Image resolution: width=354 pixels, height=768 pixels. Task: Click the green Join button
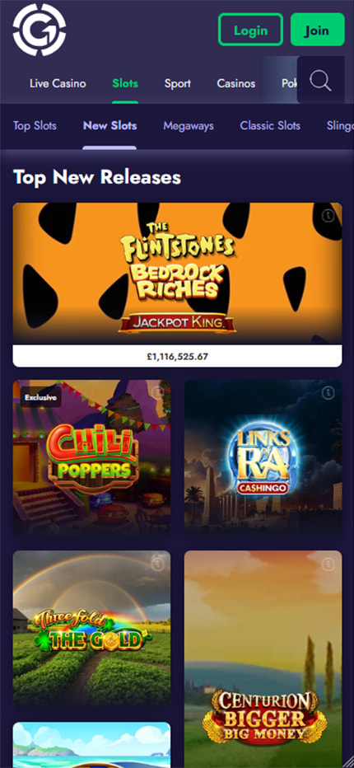click(317, 30)
